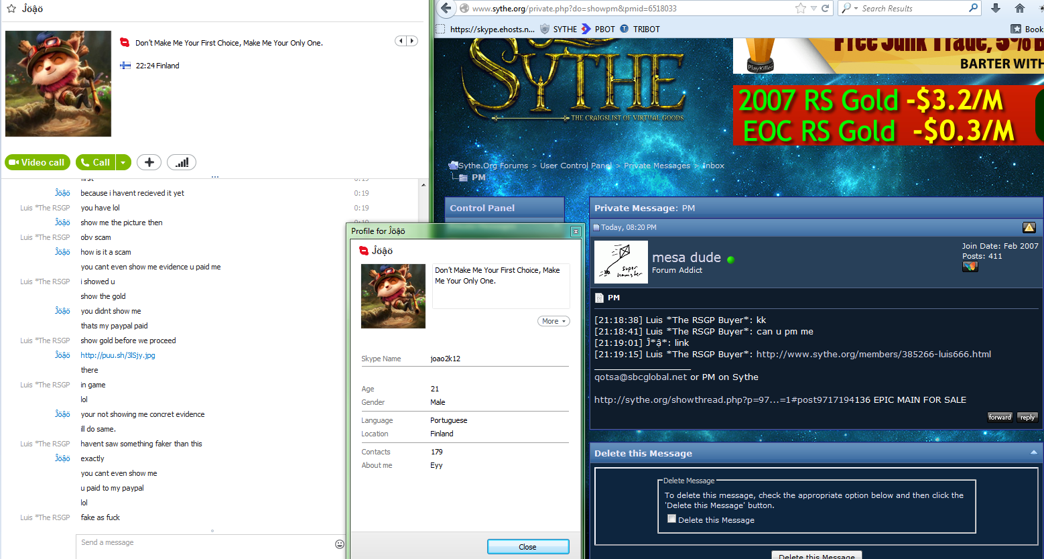Click the Search Results search box
Image resolution: width=1044 pixels, height=559 pixels.
pos(914,9)
